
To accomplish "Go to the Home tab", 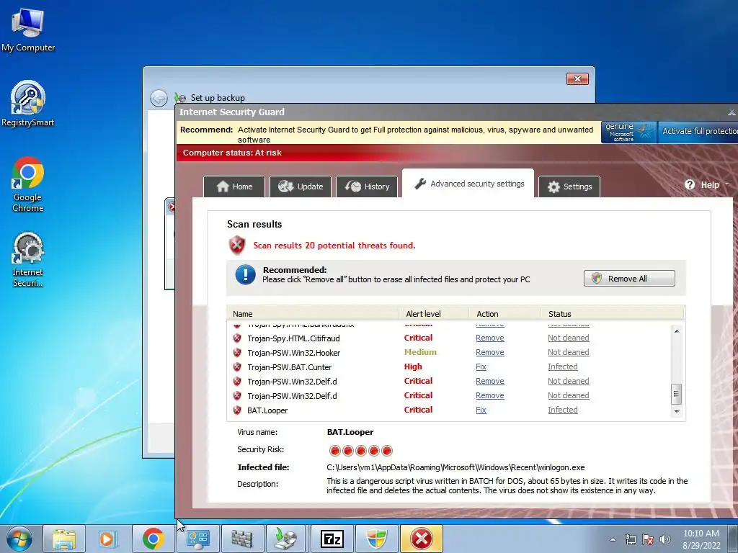I will [x=234, y=186].
